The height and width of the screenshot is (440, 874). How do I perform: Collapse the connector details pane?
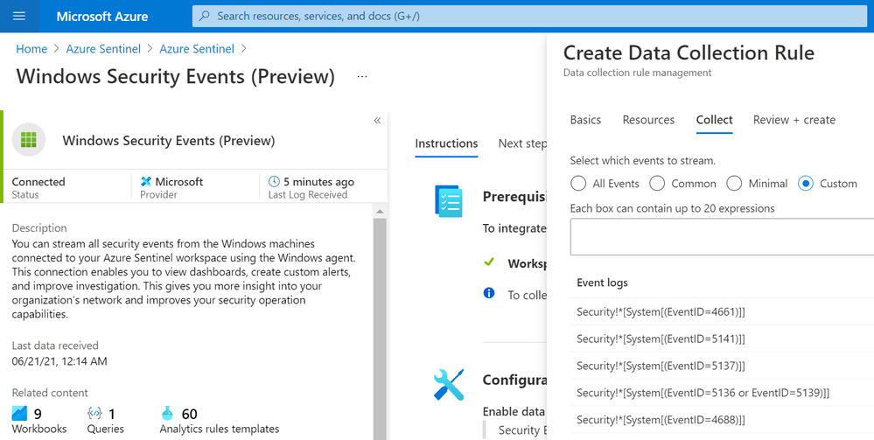pos(377,121)
